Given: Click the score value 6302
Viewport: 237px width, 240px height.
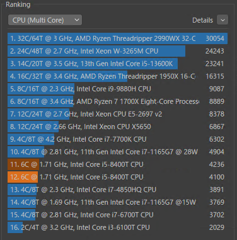Looking at the screenshot, I should coord(217,139).
